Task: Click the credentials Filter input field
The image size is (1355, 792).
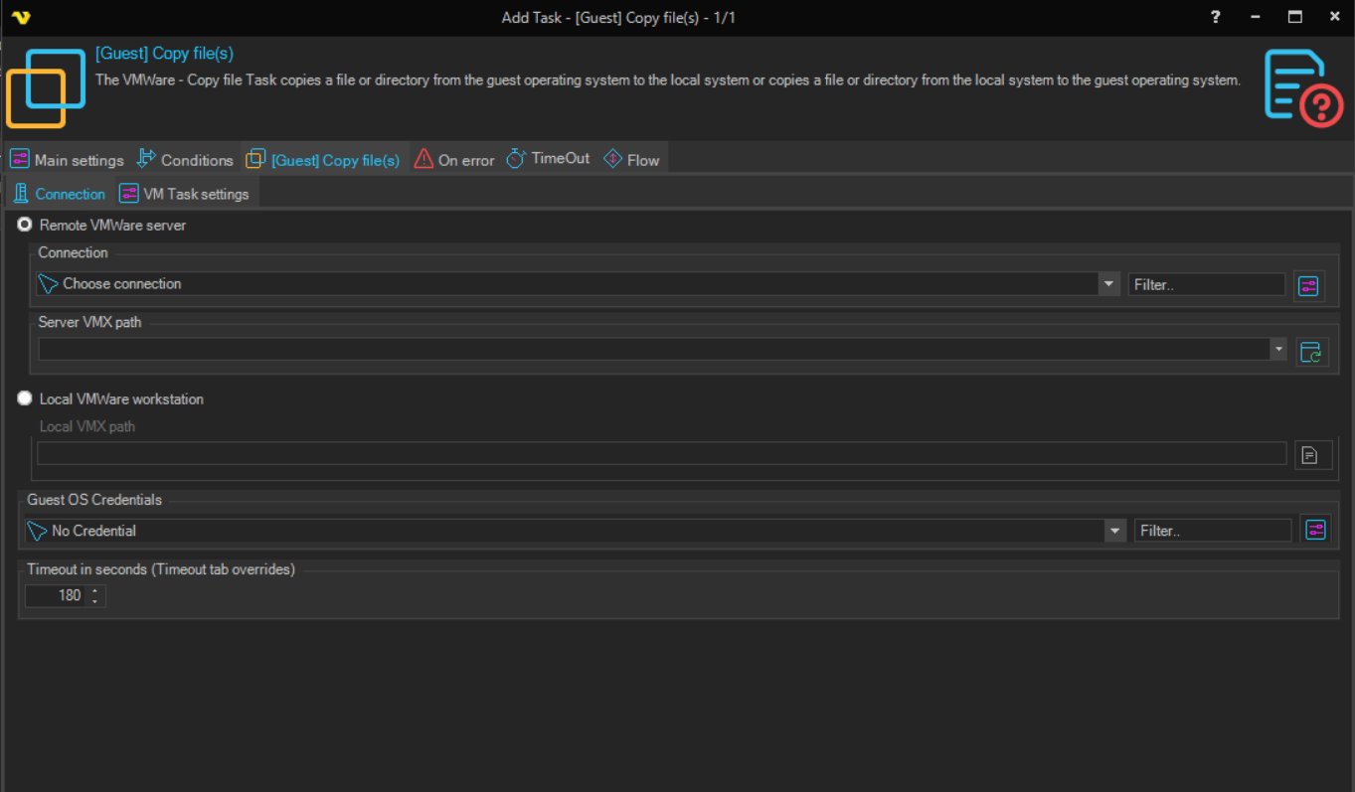Action: click(1213, 531)
